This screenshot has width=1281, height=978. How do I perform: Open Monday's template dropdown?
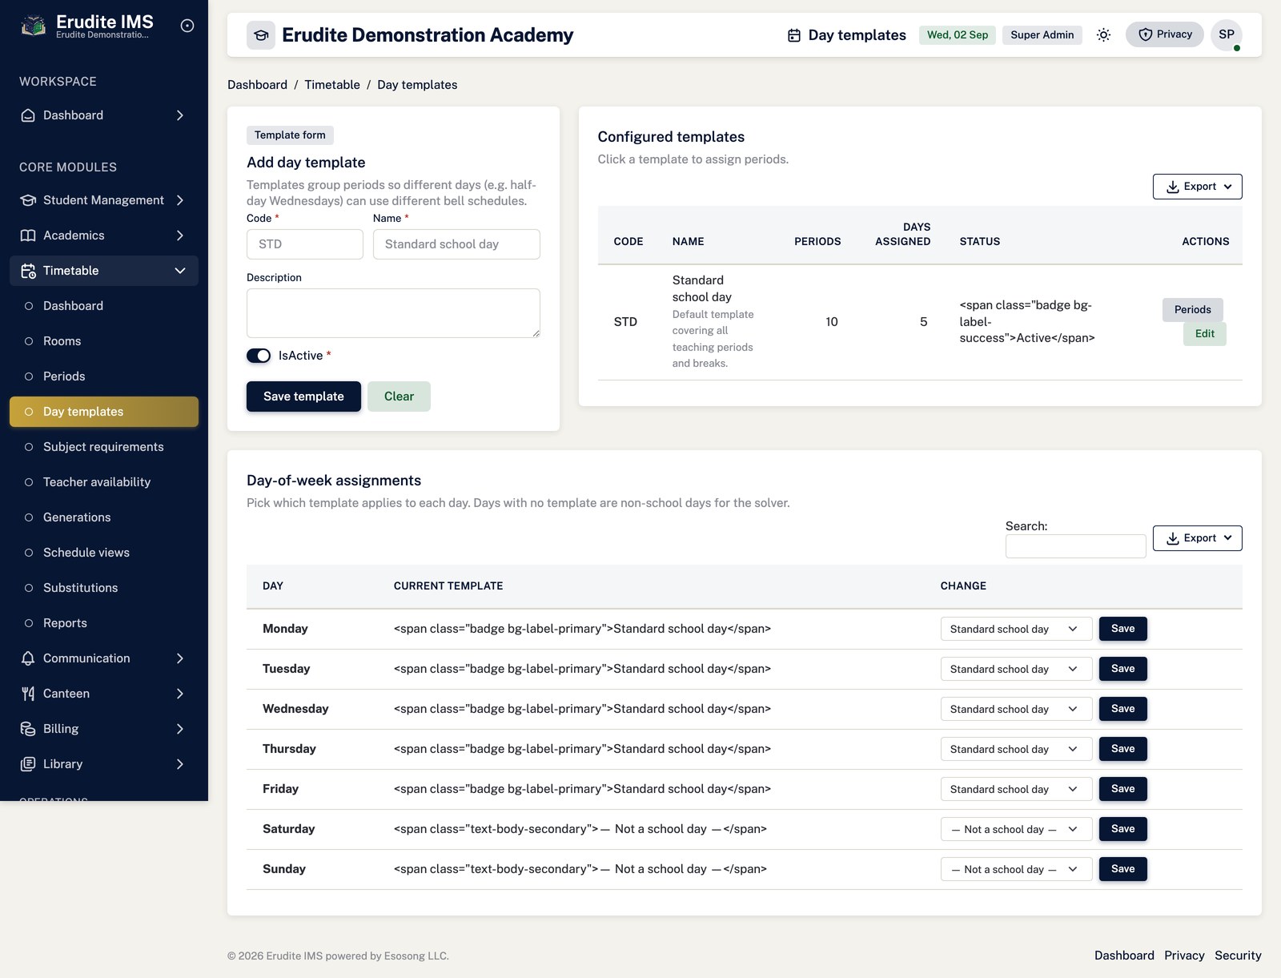(x=1016, y=629)
